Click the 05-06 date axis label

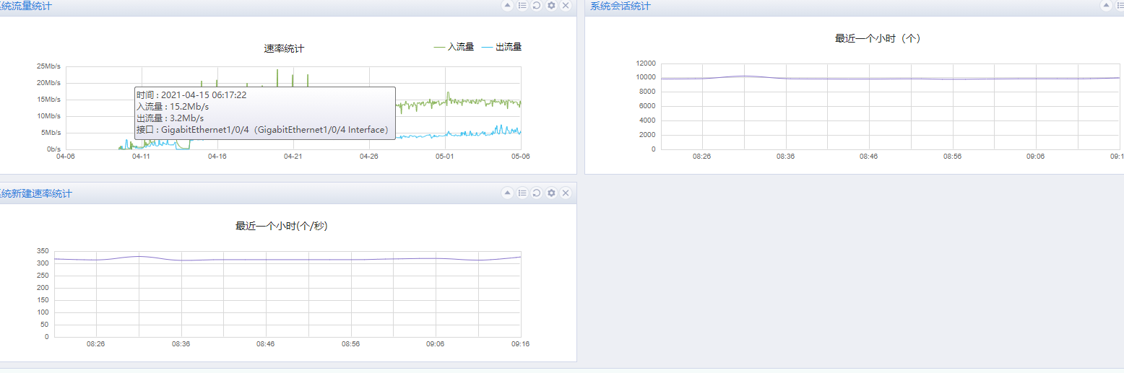click(x=521, y=156)
